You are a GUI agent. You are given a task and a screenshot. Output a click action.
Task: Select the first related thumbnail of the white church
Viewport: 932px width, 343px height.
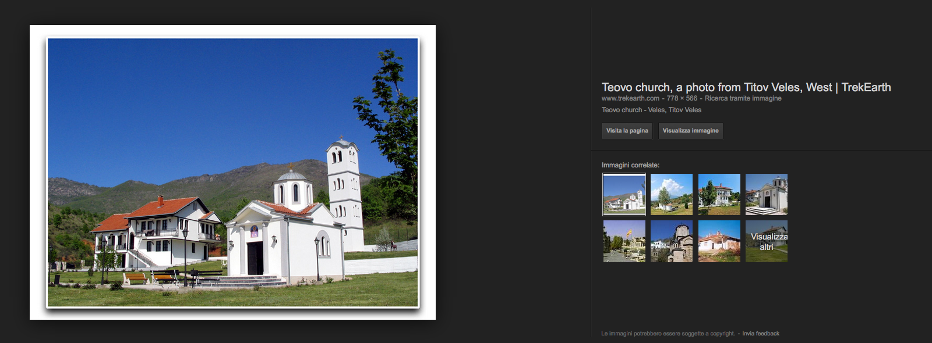point(624,194)
